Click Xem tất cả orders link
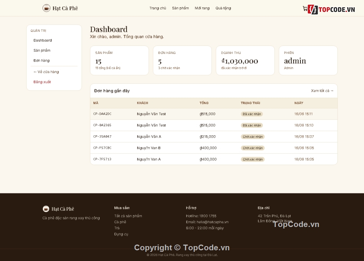This screenshot has width=364, height=261. point(322,91)
